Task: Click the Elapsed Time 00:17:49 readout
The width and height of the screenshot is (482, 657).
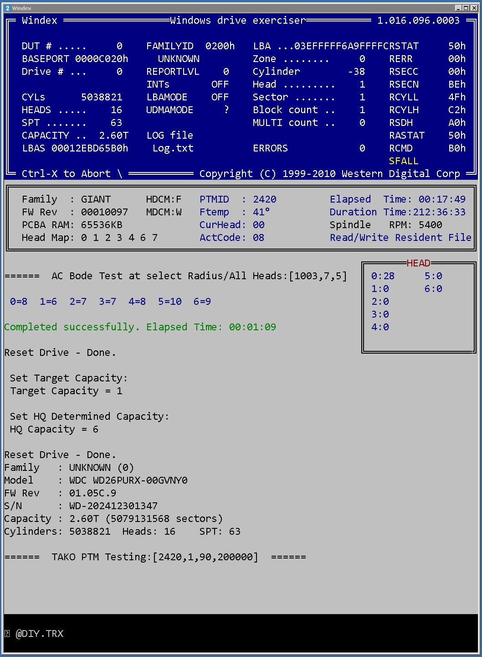Action: [398, 199]
